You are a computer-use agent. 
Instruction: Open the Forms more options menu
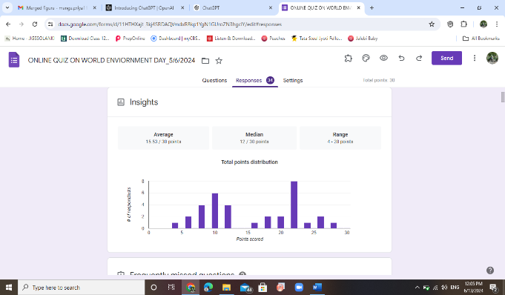pos(475,59)
